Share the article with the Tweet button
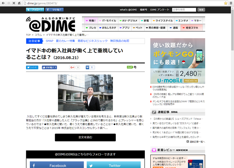 tap(32, 68)
